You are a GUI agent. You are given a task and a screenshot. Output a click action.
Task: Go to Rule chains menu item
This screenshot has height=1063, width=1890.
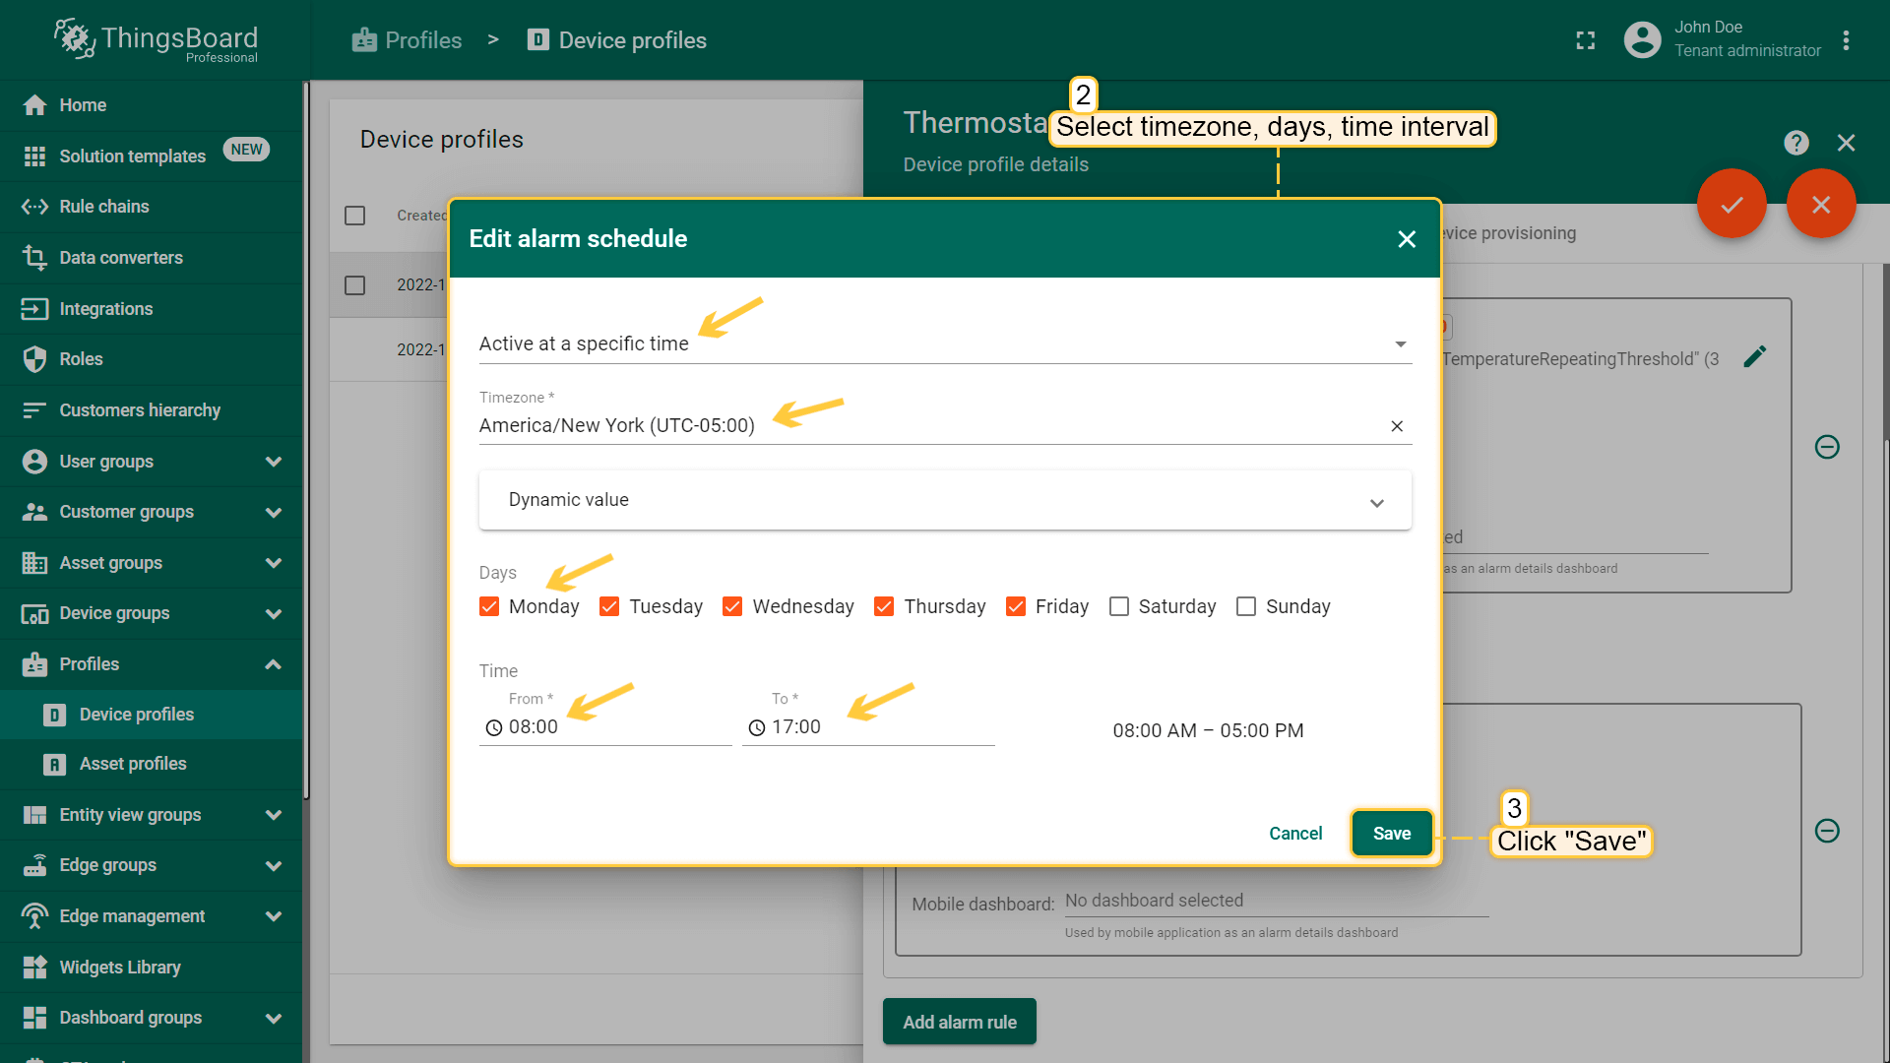click(152, 207)
